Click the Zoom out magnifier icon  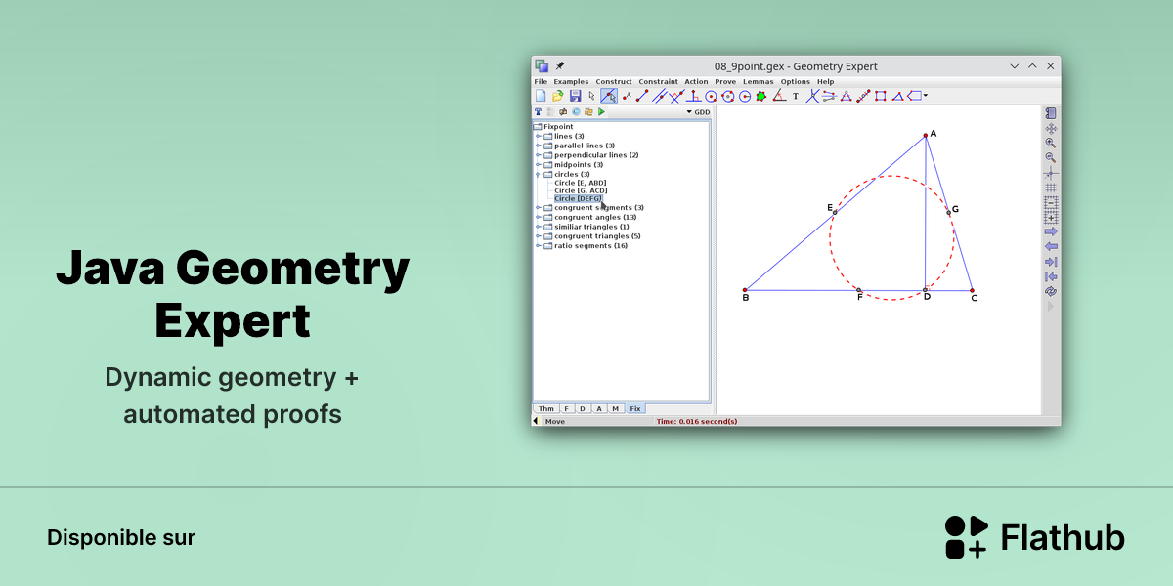click(1051, 157)
